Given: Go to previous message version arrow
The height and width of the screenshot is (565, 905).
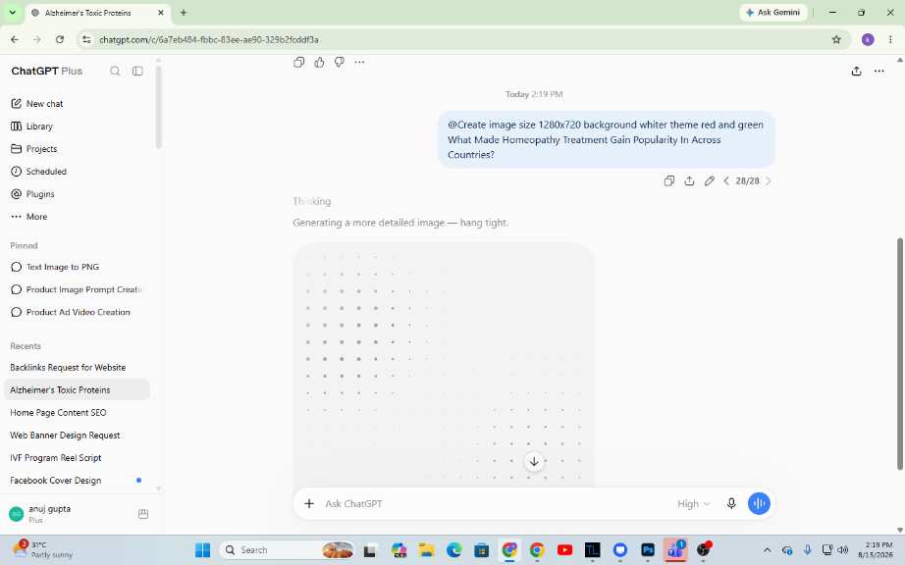Looking at the screenshot, I should (x=726, y=181).
